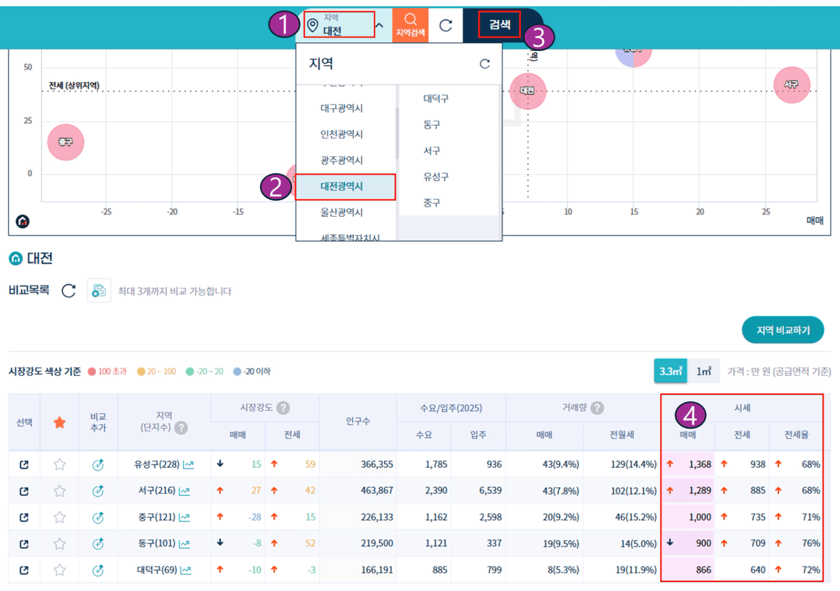Image resolution: width=840 pixels, height=591 pixels.
Task: Add 중구 to comparison via its 비교추가 icon
Action: (x=98, y=518)
